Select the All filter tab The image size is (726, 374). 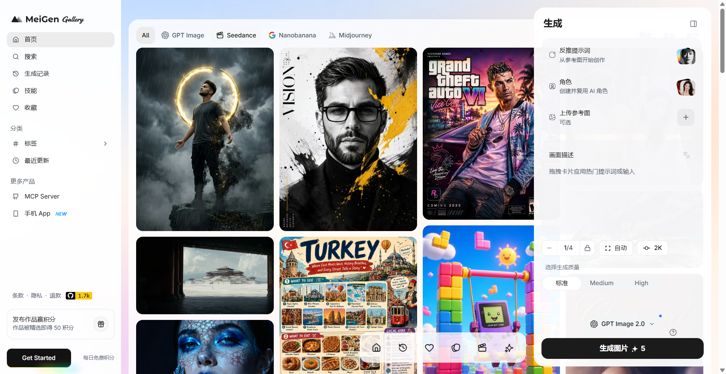point(146,35)
